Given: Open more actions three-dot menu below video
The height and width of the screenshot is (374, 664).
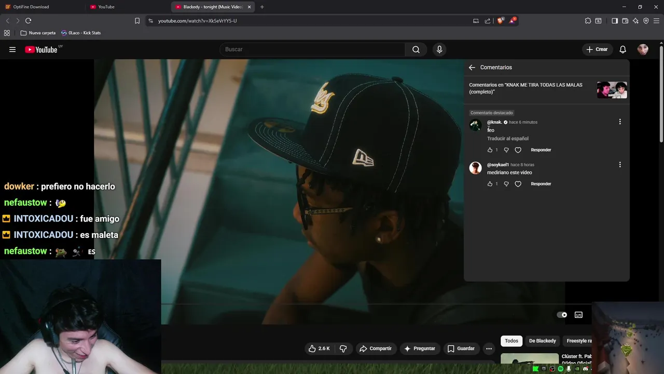Looking at the screenshot, I should [489, 349].
